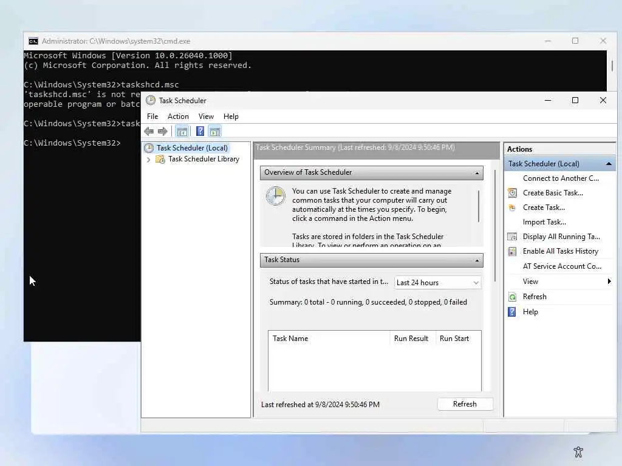Open the Last 24 hours dropdown
The image size is (622, 466).
(438, 283)
